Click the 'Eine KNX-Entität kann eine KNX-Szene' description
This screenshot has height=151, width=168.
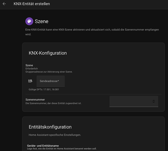(x=92, y=32)
